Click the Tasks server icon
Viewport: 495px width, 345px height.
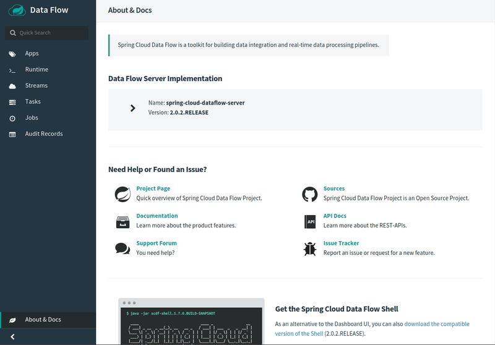(x=12, y=102)
